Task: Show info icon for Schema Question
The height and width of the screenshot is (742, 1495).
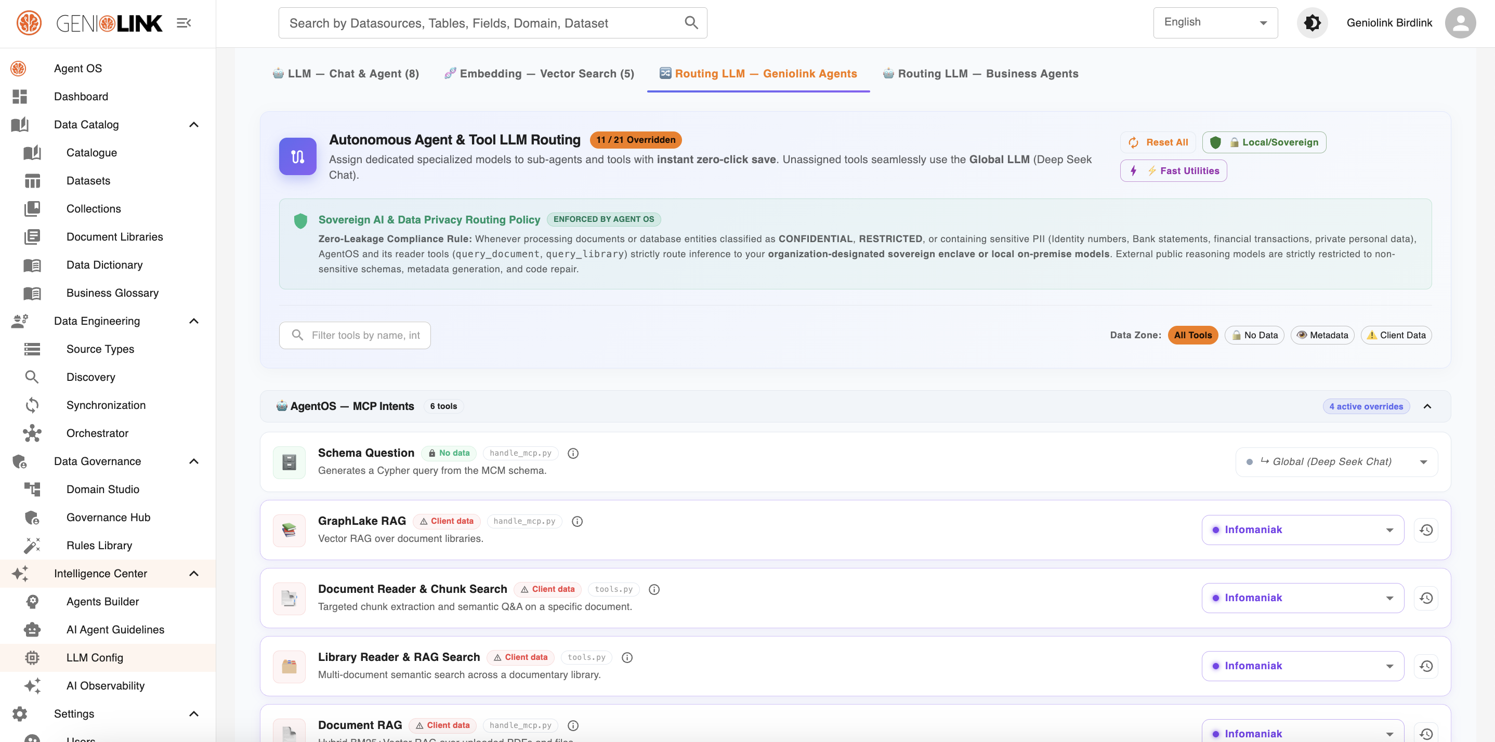Action: pyautogui.click(x=573, y=454)
